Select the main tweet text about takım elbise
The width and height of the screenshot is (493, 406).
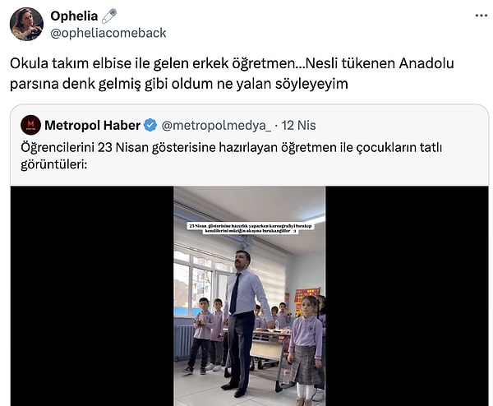tap(232, 73)
